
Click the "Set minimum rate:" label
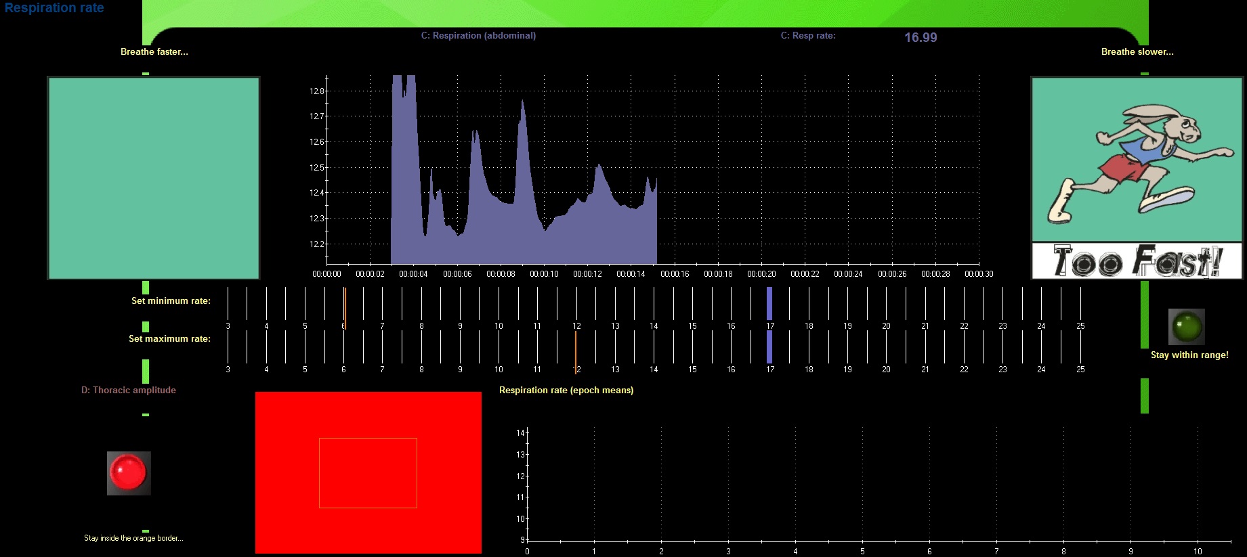pyautogui.click(x=171, y=301)
